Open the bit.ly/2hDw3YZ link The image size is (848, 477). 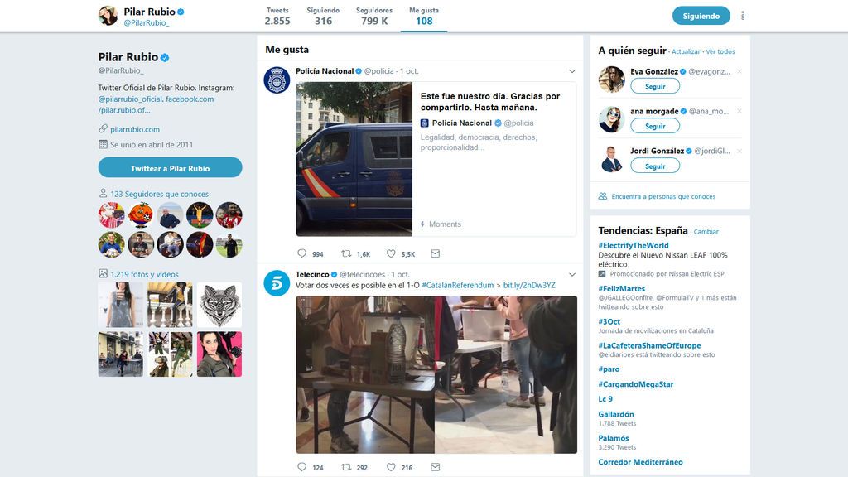(x=529, y=285)
